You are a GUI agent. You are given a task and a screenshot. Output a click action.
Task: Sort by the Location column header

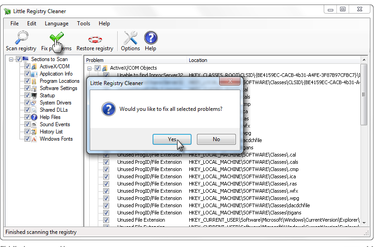[x=274, y=60]
